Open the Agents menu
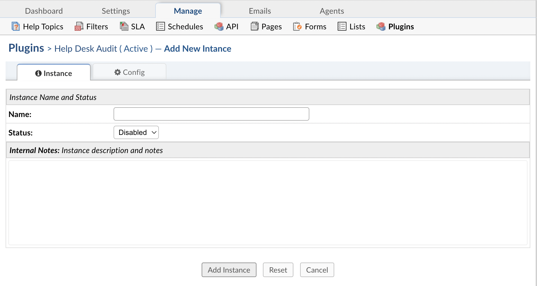This screenshot has height=286, width=537. pyautogui.click(x=332, y=11)
